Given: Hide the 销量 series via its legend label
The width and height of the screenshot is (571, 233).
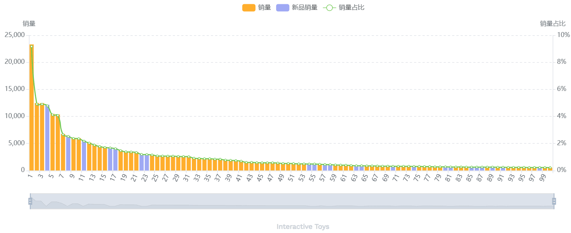Looking at the screenshot, I should click(265, 8).
